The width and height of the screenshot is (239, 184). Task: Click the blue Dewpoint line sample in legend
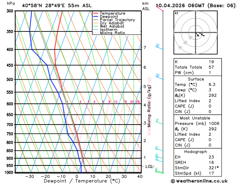(x=96, y=17)
